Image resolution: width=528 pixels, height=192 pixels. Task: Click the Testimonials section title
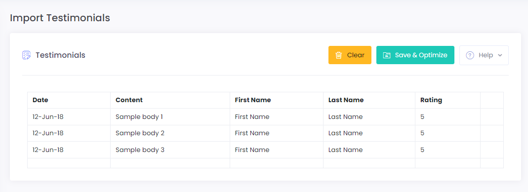point(61,55)
